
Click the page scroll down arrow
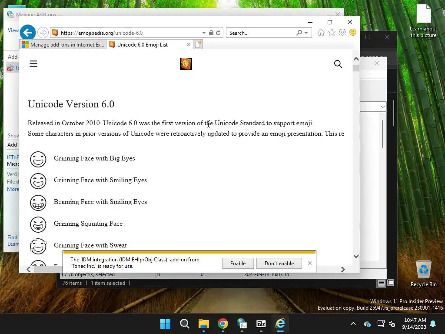(356, 256)
